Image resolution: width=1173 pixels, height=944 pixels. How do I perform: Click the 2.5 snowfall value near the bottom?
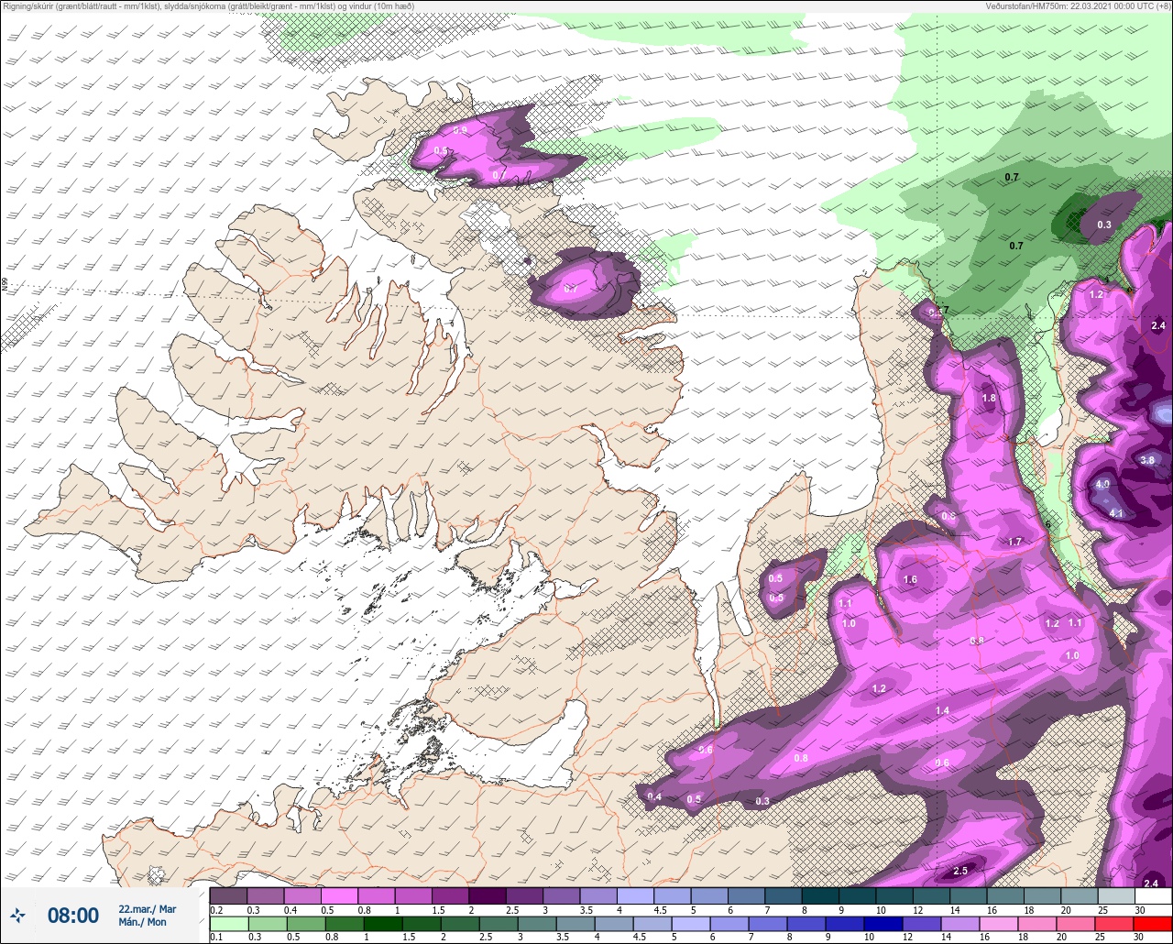(960, 871)
